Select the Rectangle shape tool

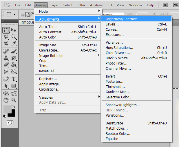[14, 86]
